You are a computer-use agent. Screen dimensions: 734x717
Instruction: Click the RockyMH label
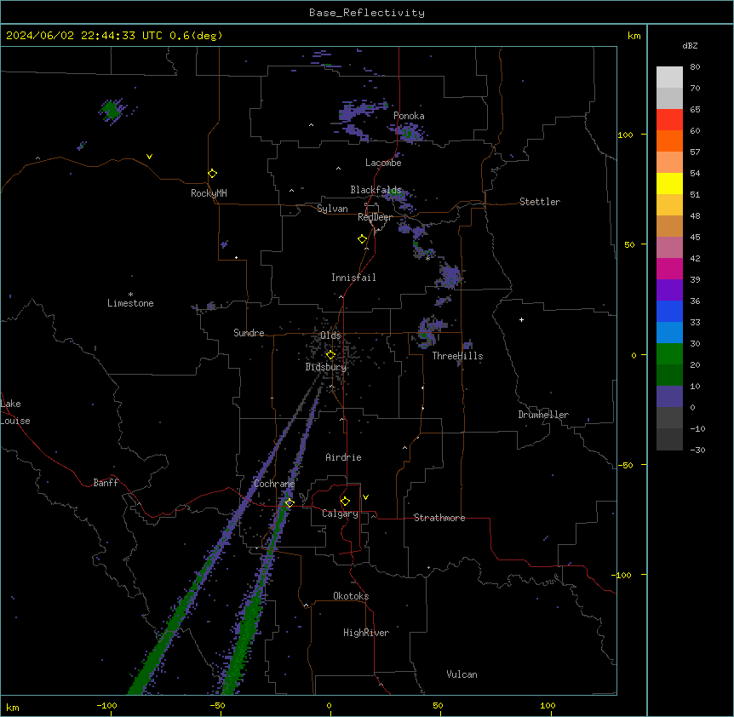click(x=209, y=193)
